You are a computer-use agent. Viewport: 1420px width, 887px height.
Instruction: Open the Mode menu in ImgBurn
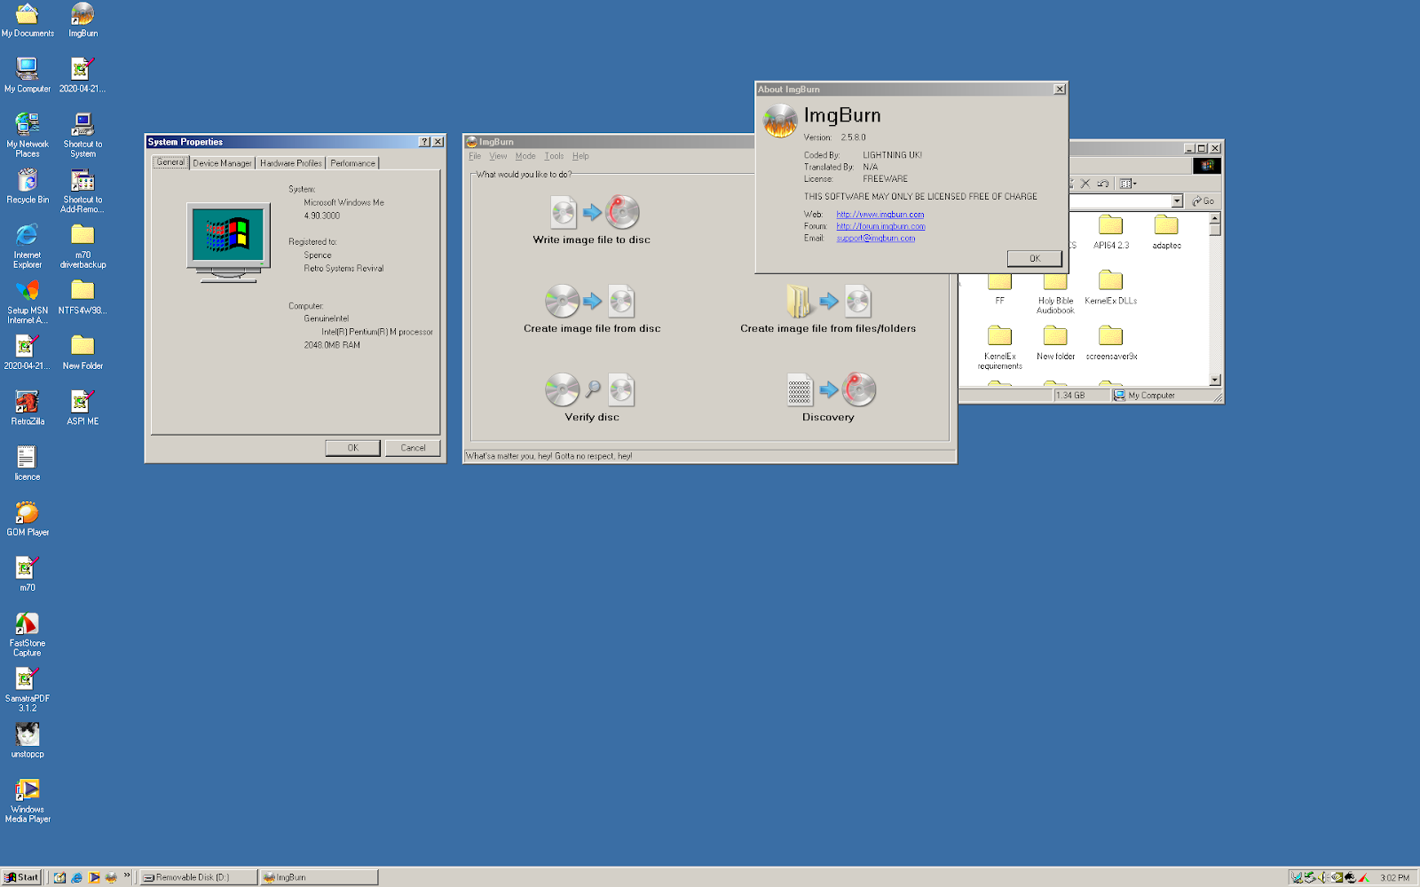coord(525,155)
